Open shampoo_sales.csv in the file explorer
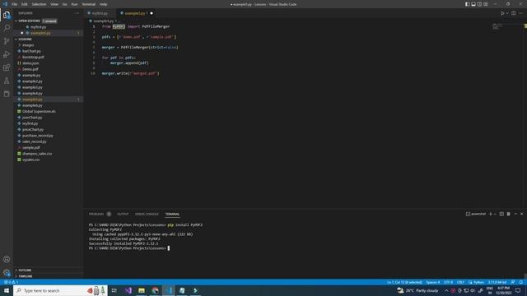527x296 pixels. click(37, 154)
